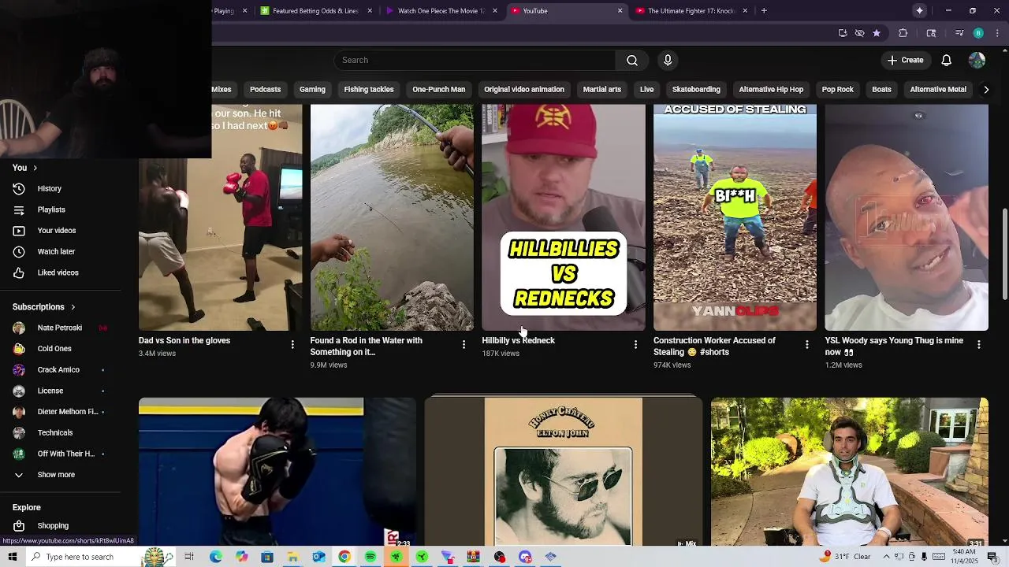1009x567 pixels.
Task: Open options for Dad vs Son video
Action: pyautogui.click(x=292, y=345)
